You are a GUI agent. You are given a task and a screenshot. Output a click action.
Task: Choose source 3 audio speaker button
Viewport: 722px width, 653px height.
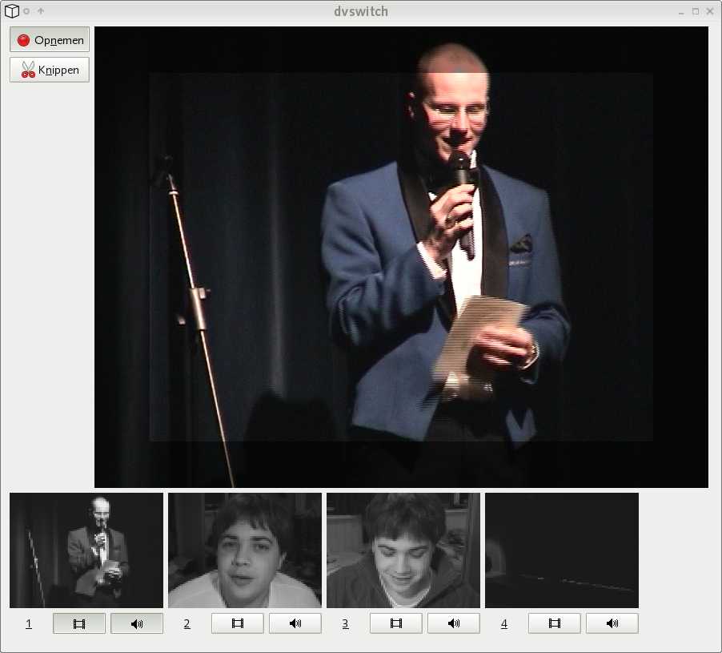pos(454,623)
